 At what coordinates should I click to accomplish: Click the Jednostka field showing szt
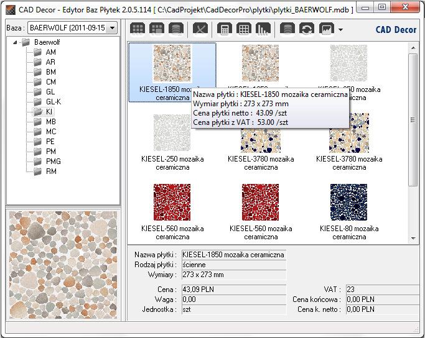(234, 309)
